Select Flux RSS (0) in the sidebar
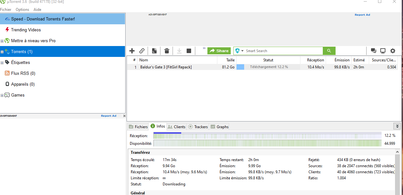Viewport: 403px width, 195px height. click(63, 73)
